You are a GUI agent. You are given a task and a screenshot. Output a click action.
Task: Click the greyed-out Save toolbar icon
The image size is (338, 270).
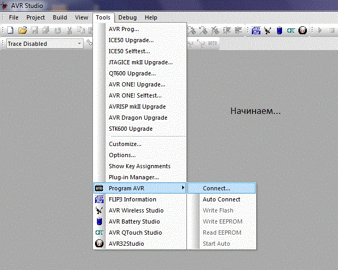[34, 31]
